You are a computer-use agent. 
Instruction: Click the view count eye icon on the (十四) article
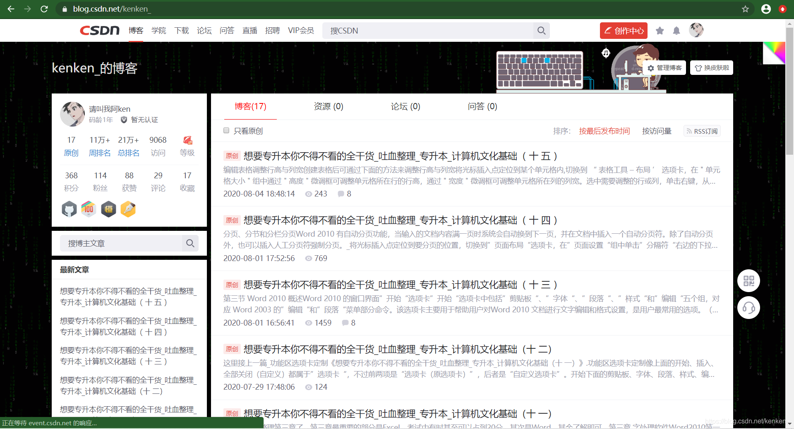point(308,258)
